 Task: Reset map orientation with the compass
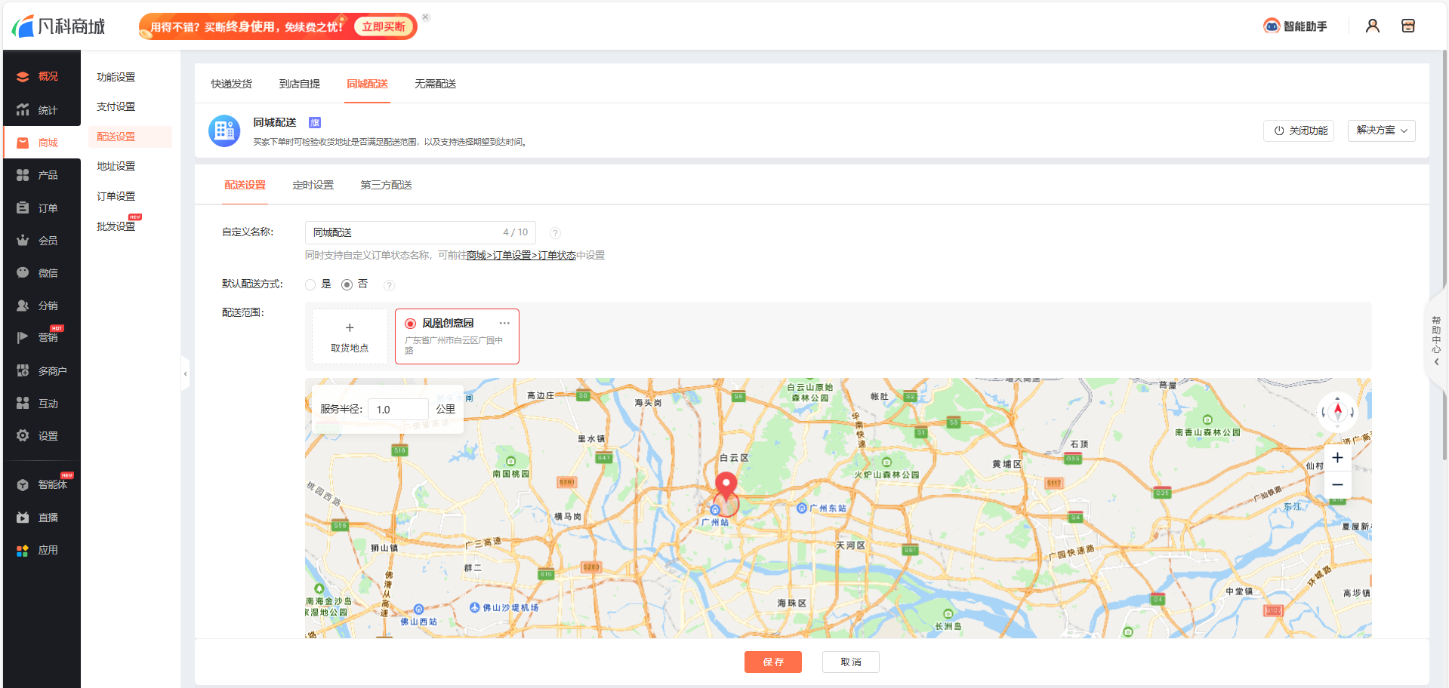point(1337,412)
